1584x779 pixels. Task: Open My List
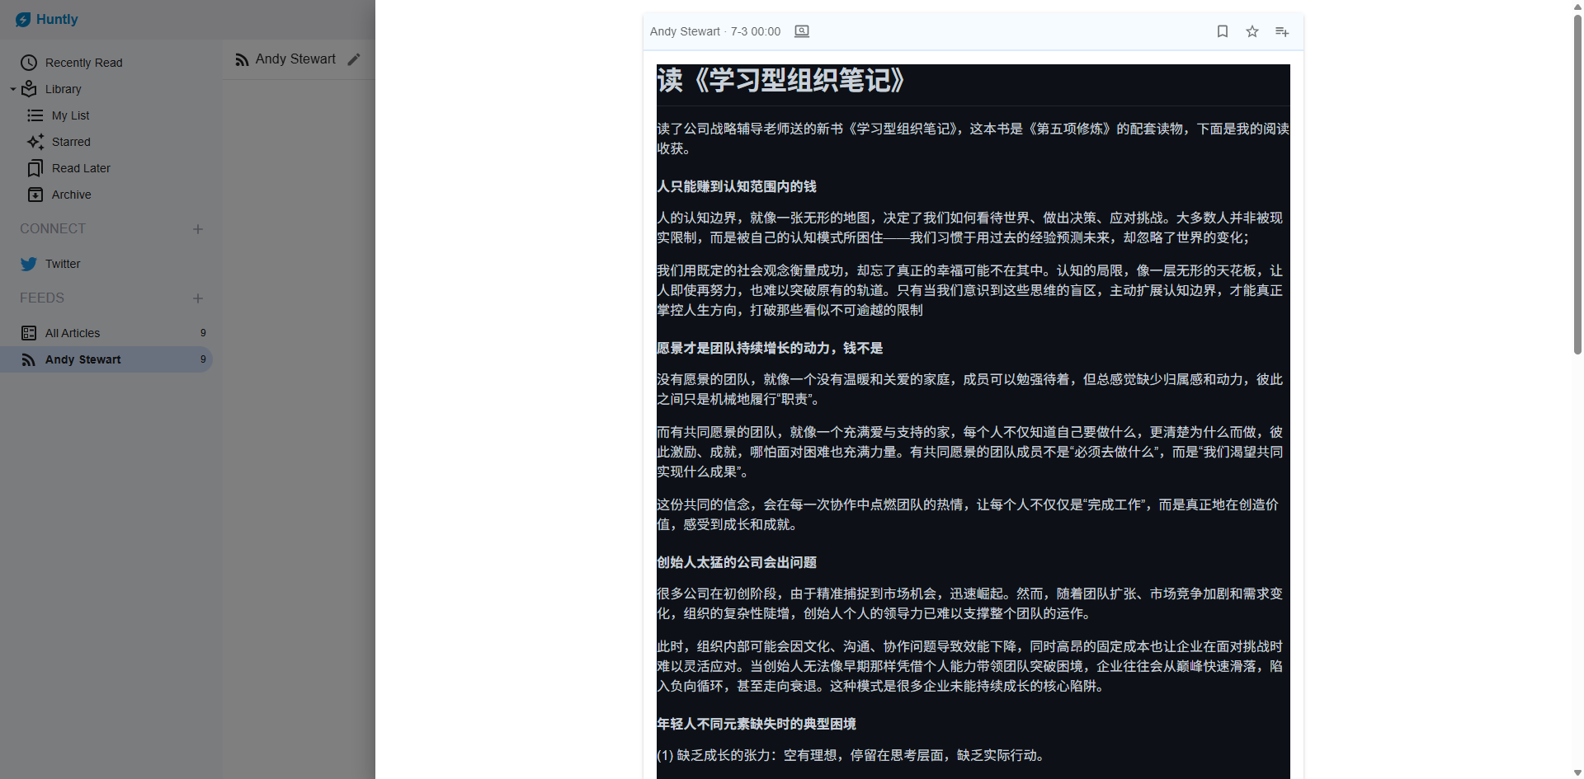pyautogui.click(x=70, y=115)
